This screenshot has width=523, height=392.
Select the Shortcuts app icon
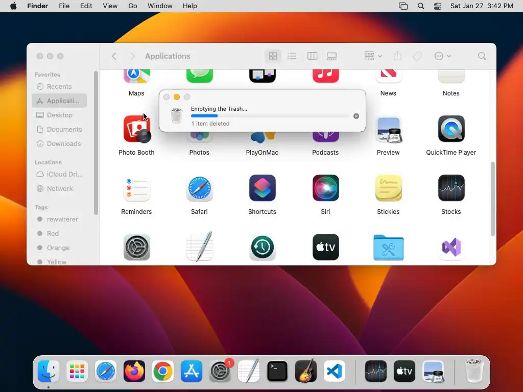(263, 188)
